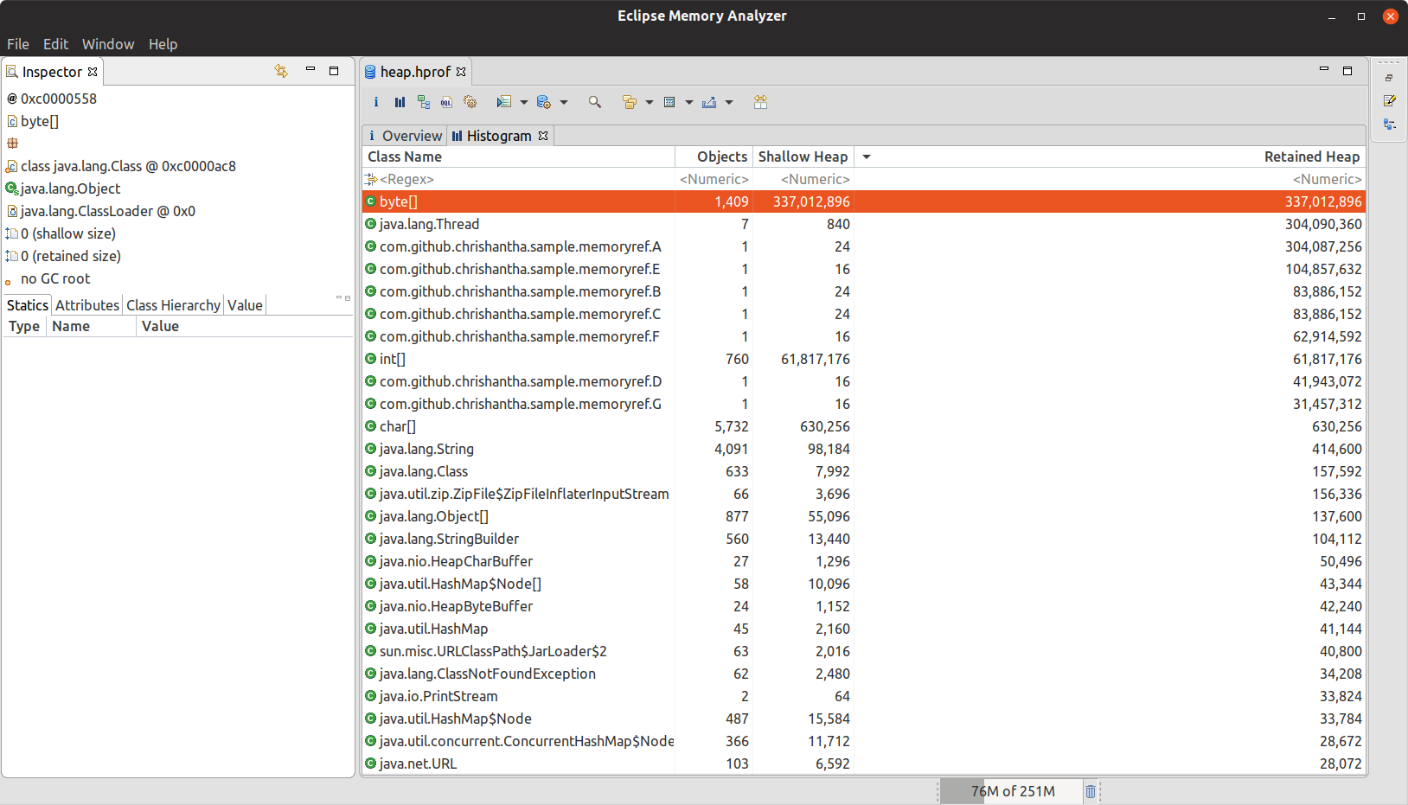Viewport: 1408px width, 805px height.
Task: Open the Calculate Retained Size dropdown arrow
Action: pos(689,102)
